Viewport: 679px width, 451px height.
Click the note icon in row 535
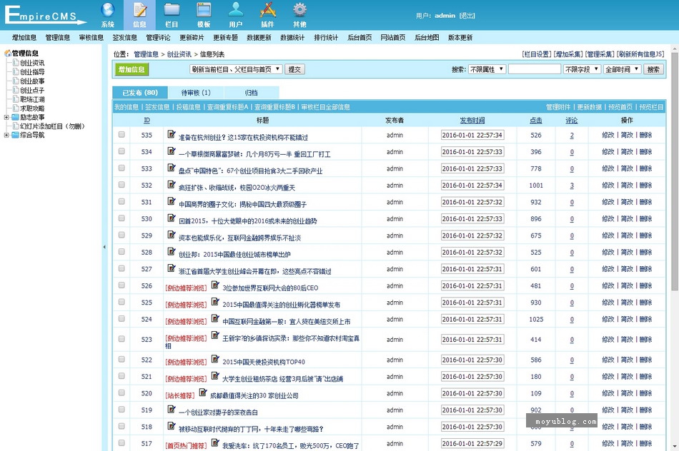pyautogui.click(x=172, y=134)
